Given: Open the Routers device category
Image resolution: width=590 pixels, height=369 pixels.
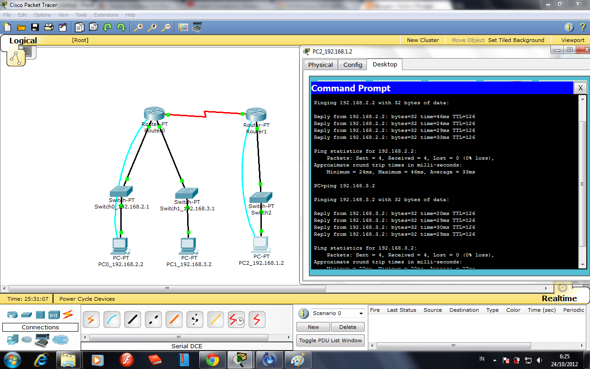Looking at the screenshot, I should (x=12, y=314).
